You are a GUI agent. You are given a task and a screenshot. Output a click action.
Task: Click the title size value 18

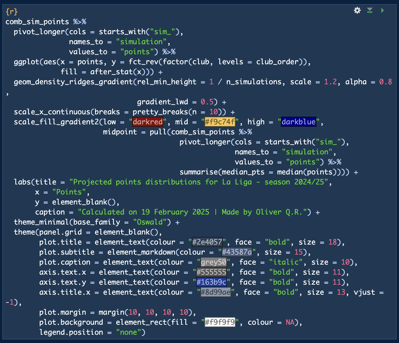[x=333, y=242]
